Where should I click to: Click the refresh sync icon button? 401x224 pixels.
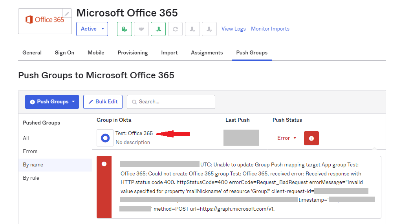tap(176, 29)
